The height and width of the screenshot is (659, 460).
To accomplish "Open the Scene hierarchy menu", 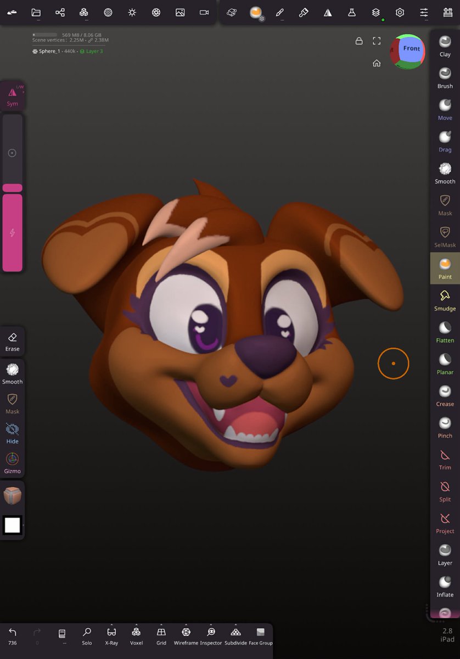I will point(60,12).
